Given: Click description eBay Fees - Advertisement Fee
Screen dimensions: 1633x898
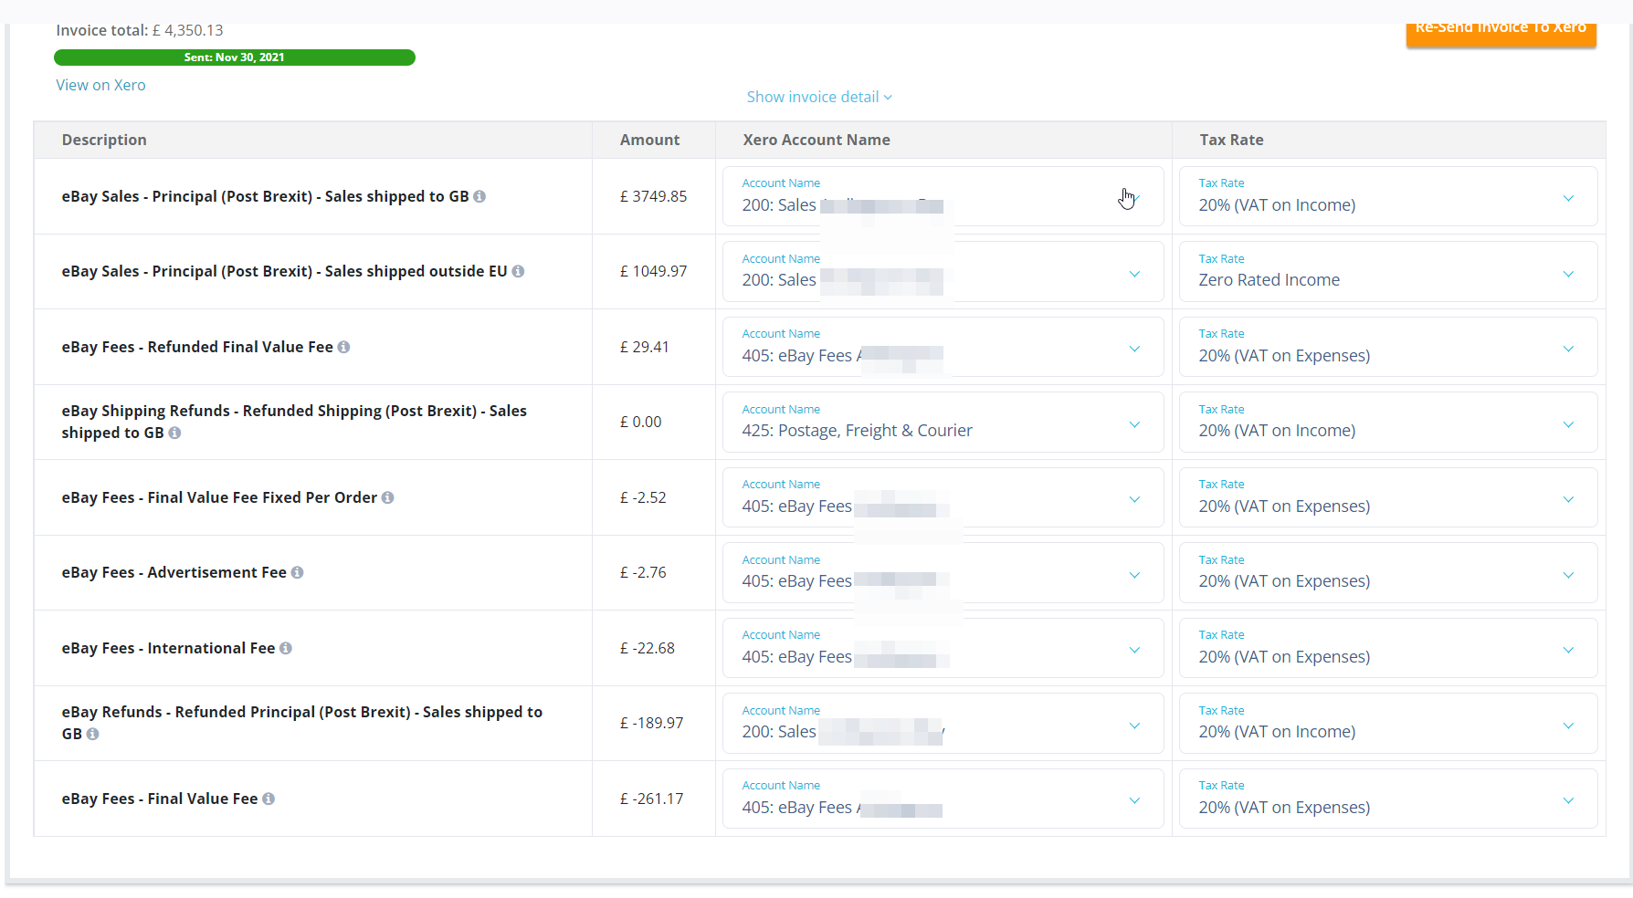Looking at the screenshot, I should click(174, 572).
